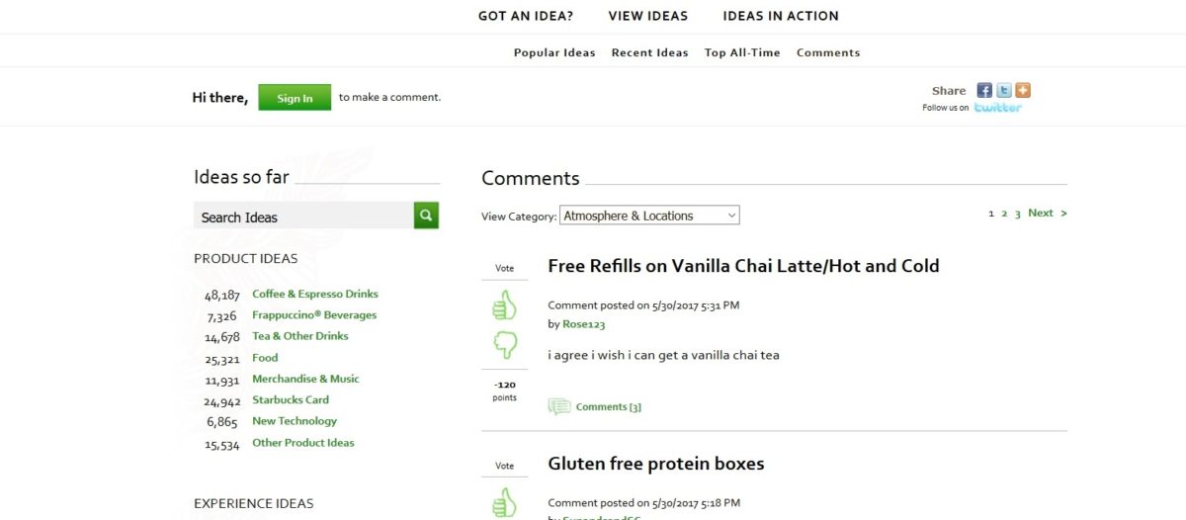
Task: Thumbs down the Vanilla Chai Latte idea
Action: coord(505,344)
